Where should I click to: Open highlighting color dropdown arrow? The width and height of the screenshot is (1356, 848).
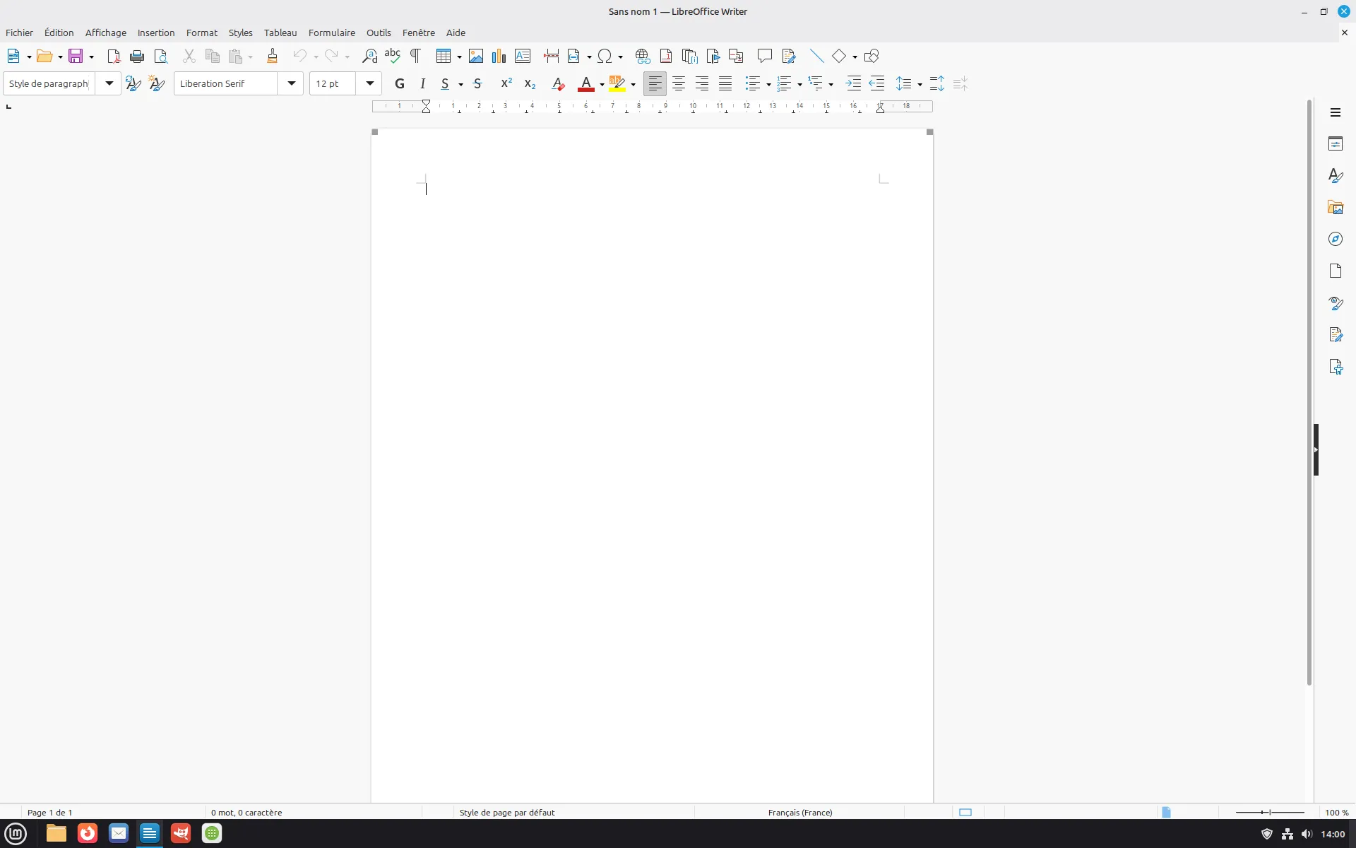633,84
